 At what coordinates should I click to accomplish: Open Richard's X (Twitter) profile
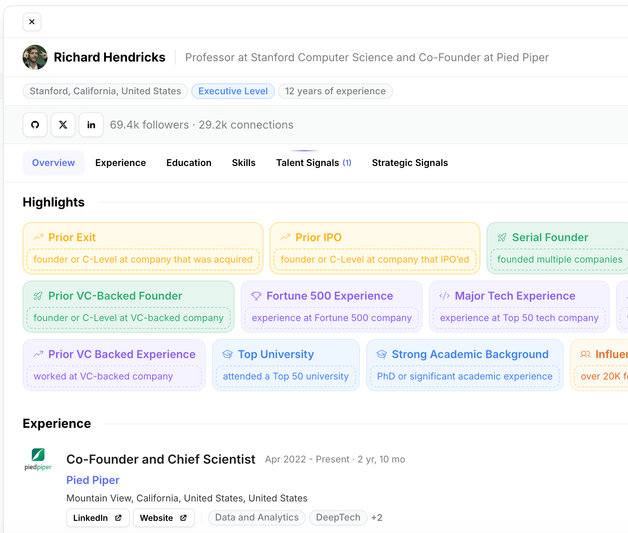click(63, 125)
